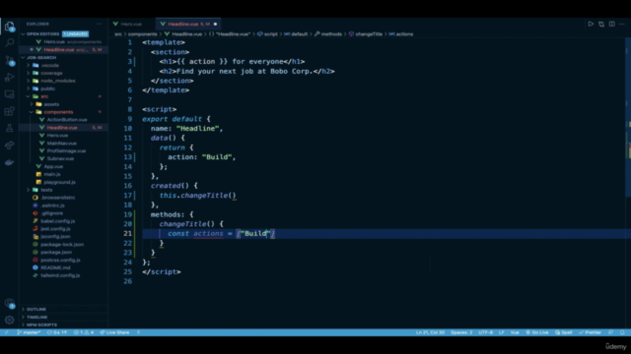Click 'components' in the breadcrumb
631x354 pixels.
click(142, 34)
